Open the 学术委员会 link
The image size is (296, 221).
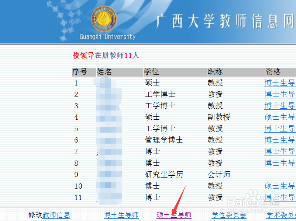[x=281, y=215]
